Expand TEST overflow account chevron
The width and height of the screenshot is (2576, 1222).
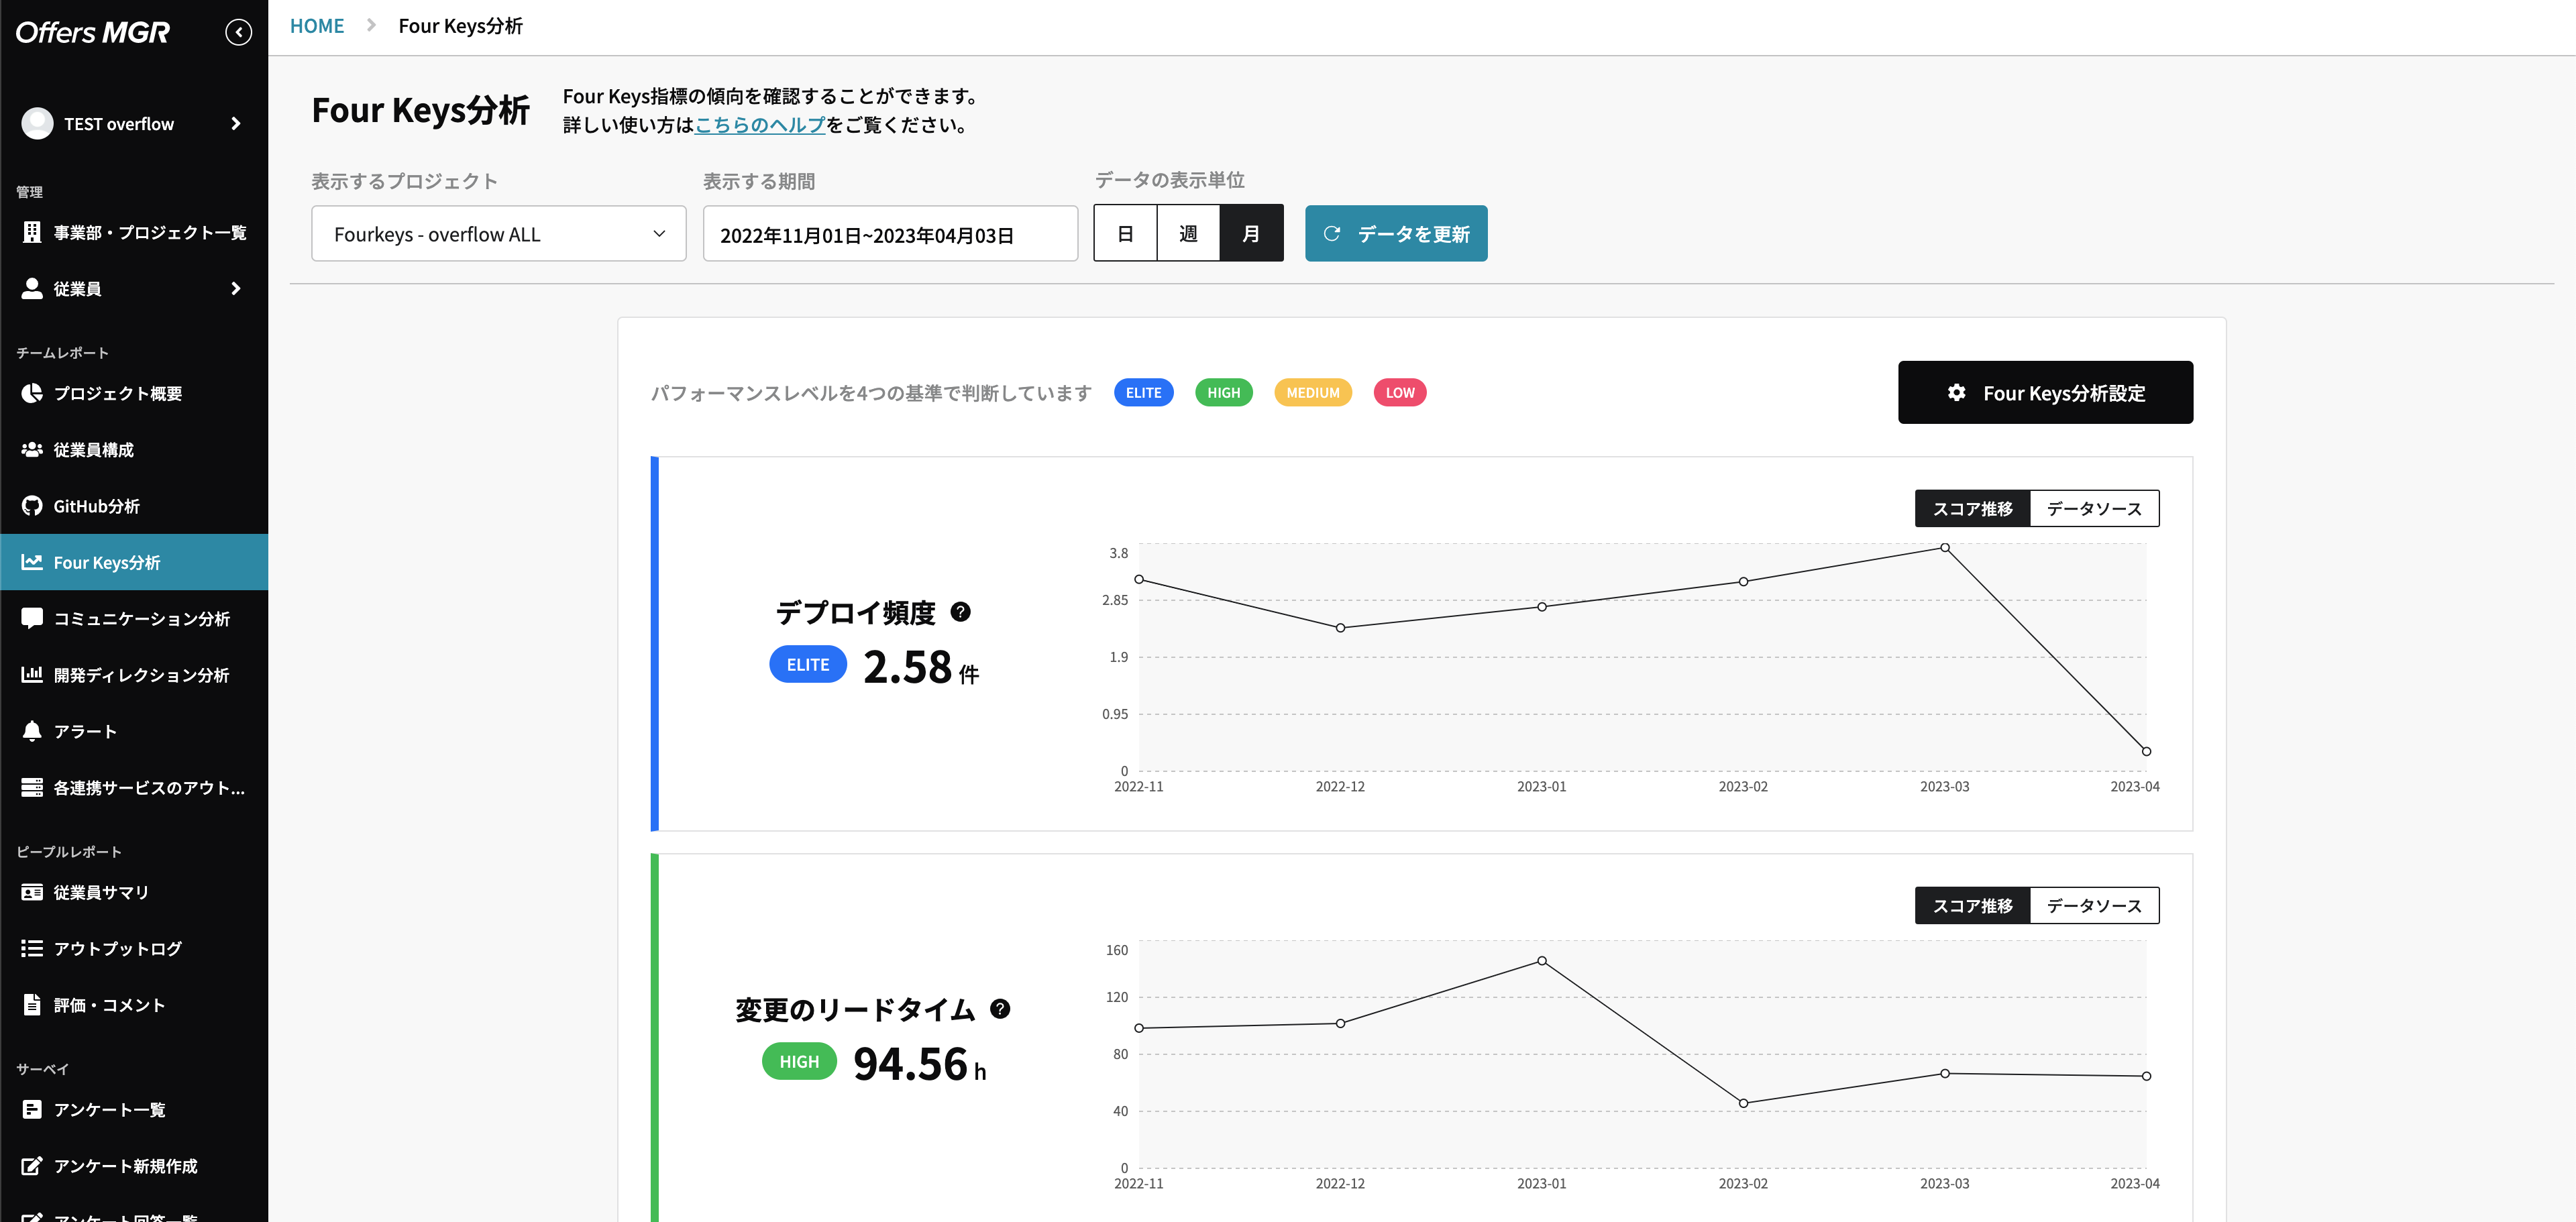click(236, 123)
